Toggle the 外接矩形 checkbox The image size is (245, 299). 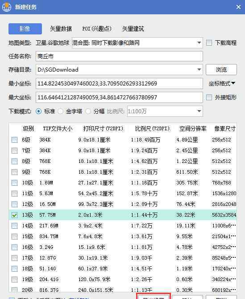click(x=209, y=98)
